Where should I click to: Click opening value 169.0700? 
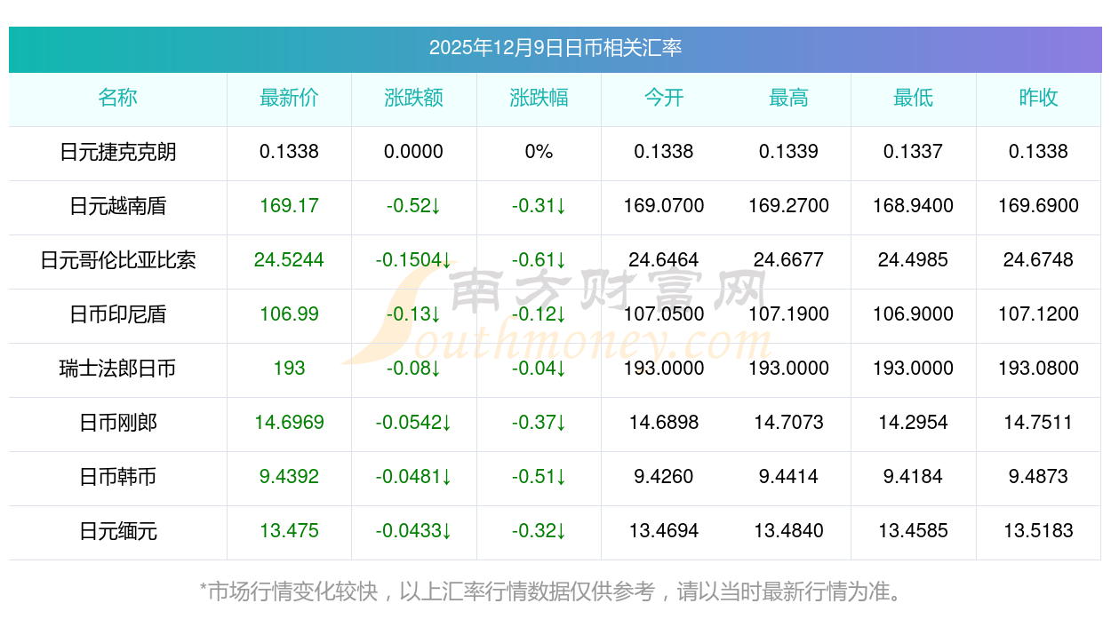click(x=664, y=206)
